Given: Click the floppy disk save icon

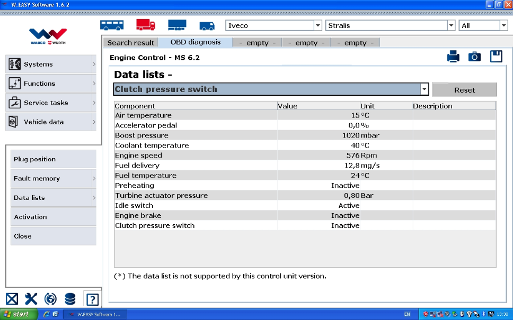Looking at the screenshot, I should point(496,56).
